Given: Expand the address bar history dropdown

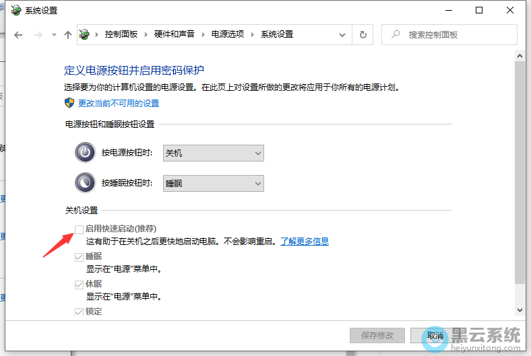Looking at the screenshot, I should (342, 34).
